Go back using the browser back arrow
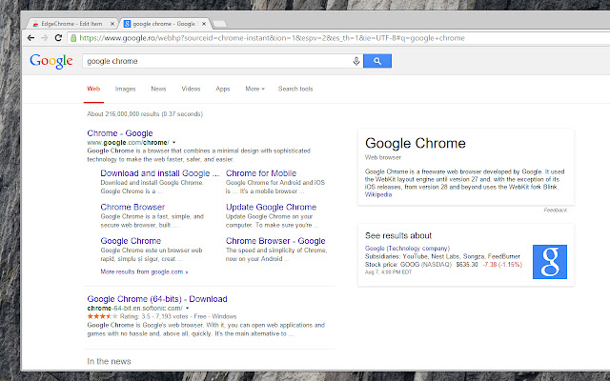 (x=30, y=38)
